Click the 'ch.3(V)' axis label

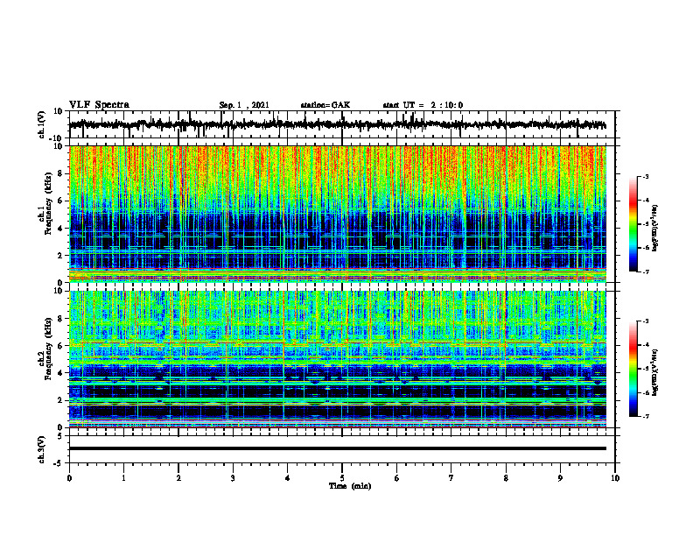[42, 449]
